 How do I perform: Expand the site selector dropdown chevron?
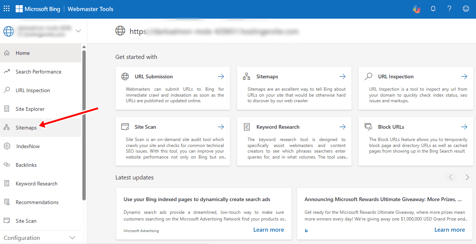click(x=78, y=31)
